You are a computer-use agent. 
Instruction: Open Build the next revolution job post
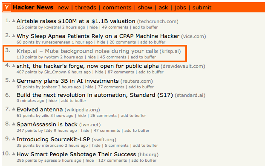[95, 95]
